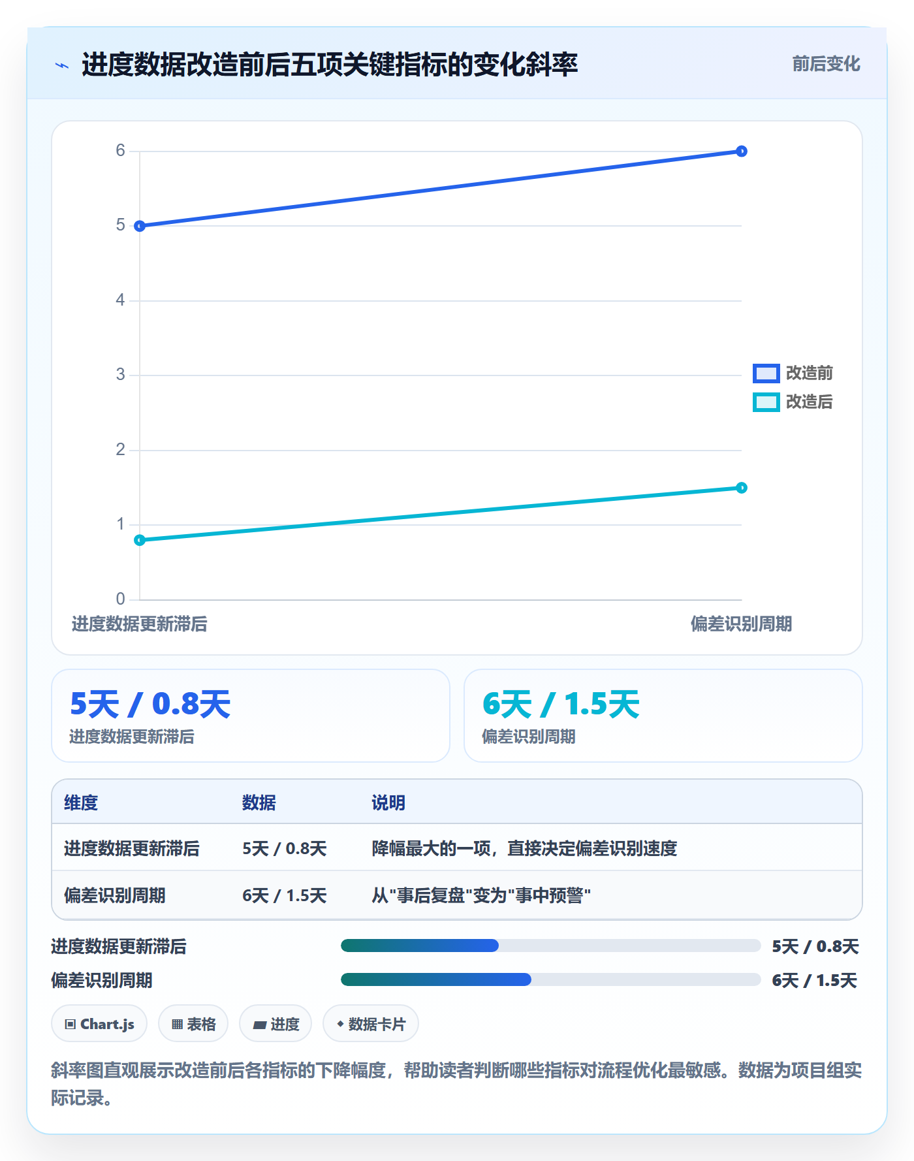Click the 数据卡片 tag's diamond icon
914x1161 pixels.
(340, 1024)
